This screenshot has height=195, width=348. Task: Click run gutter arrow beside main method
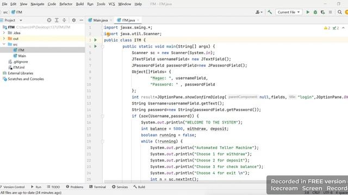coord(96,46)
